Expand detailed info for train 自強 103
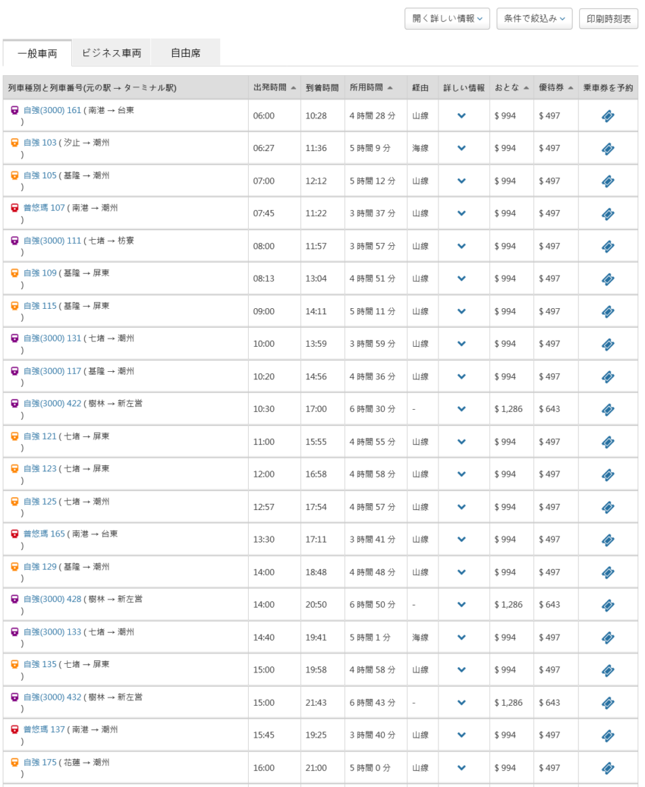Screen dimensions: 645x787 click(461, 149)
